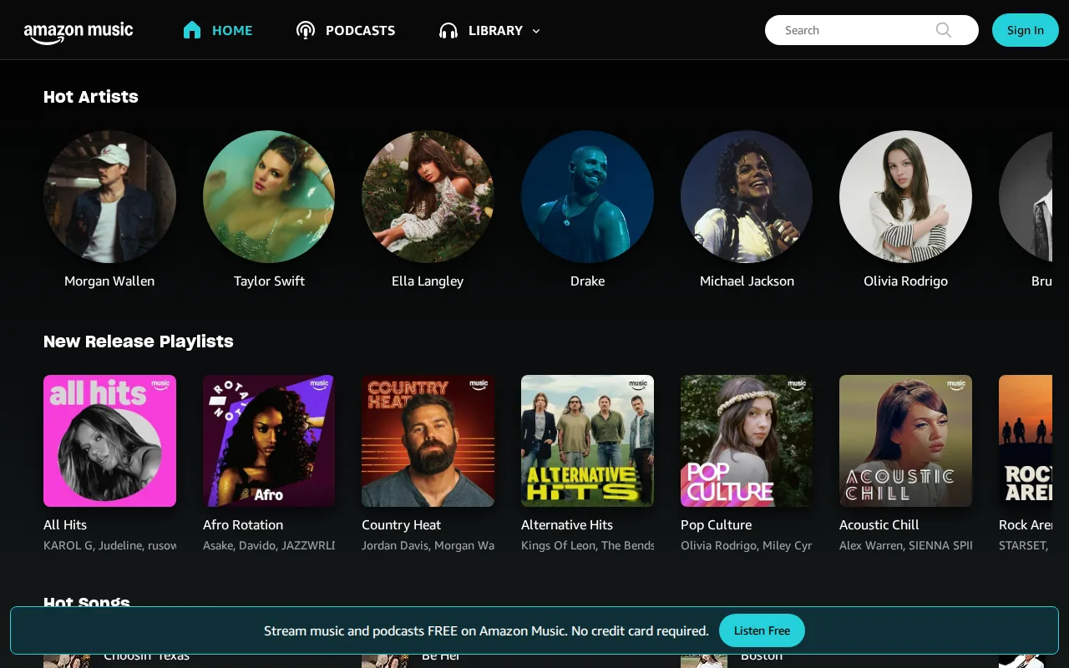
Task: Click 'Asake, Davido' subtitle text
Action: coord(269,545)
